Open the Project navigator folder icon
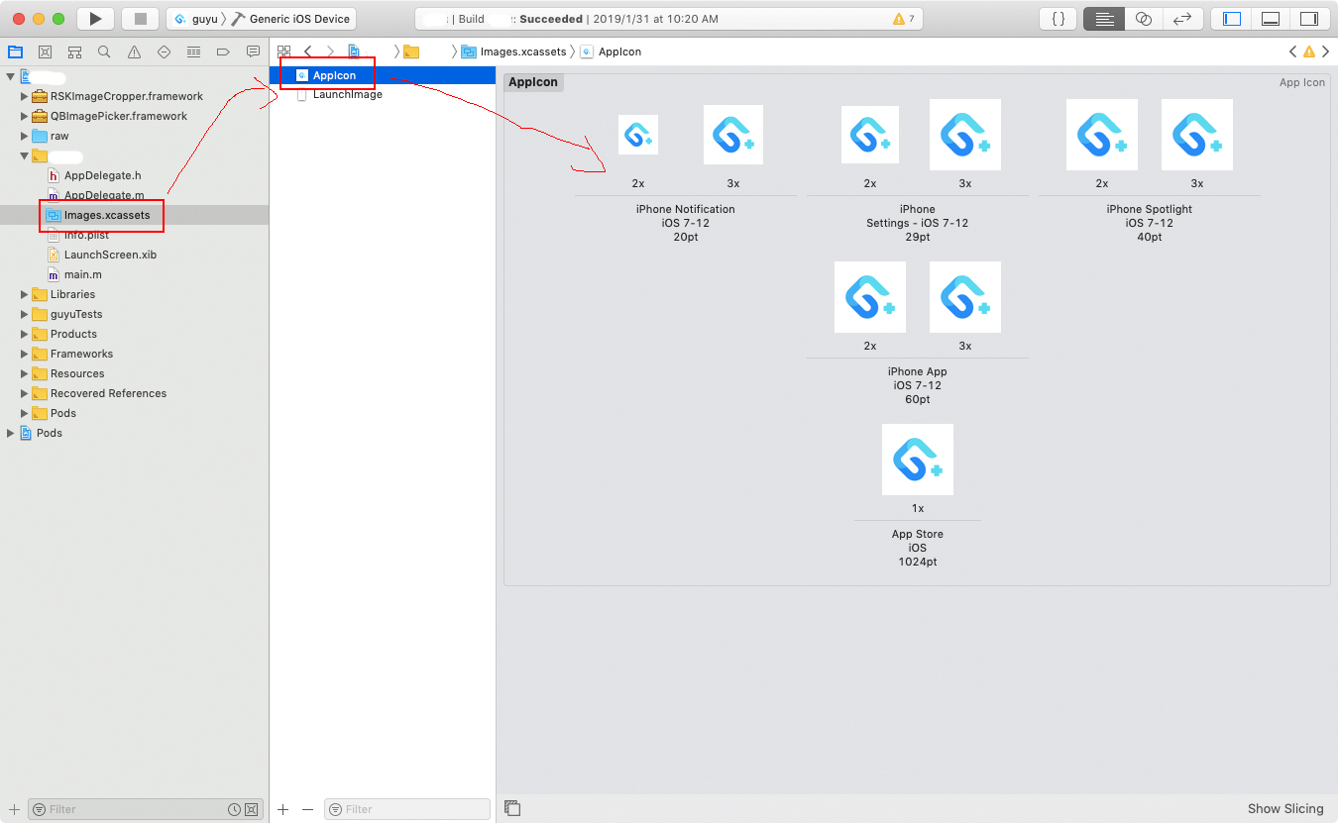1338x823 pixels. pos(15,51)
